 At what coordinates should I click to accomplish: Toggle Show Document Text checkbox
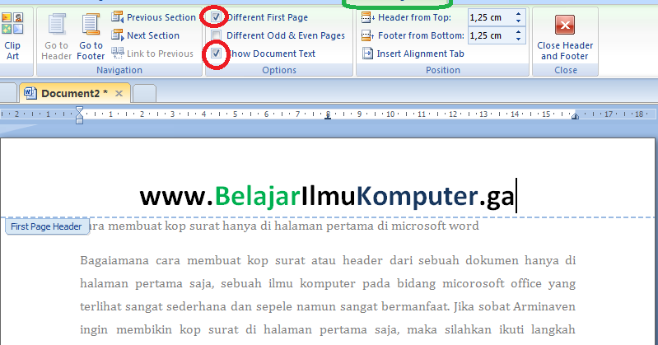pyautogui.click(x=216, y=54)
